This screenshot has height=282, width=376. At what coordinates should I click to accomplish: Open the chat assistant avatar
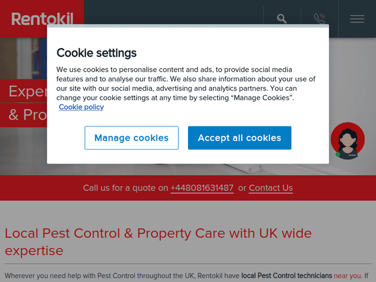pyautogui.click(x=348, y=141)
